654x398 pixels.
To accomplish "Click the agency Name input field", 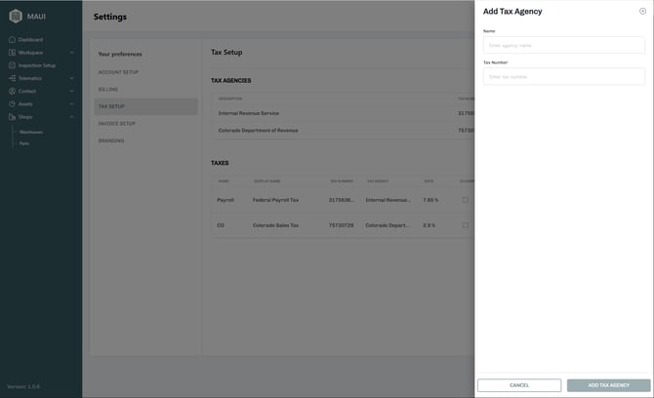I will [x=563, y=45].
